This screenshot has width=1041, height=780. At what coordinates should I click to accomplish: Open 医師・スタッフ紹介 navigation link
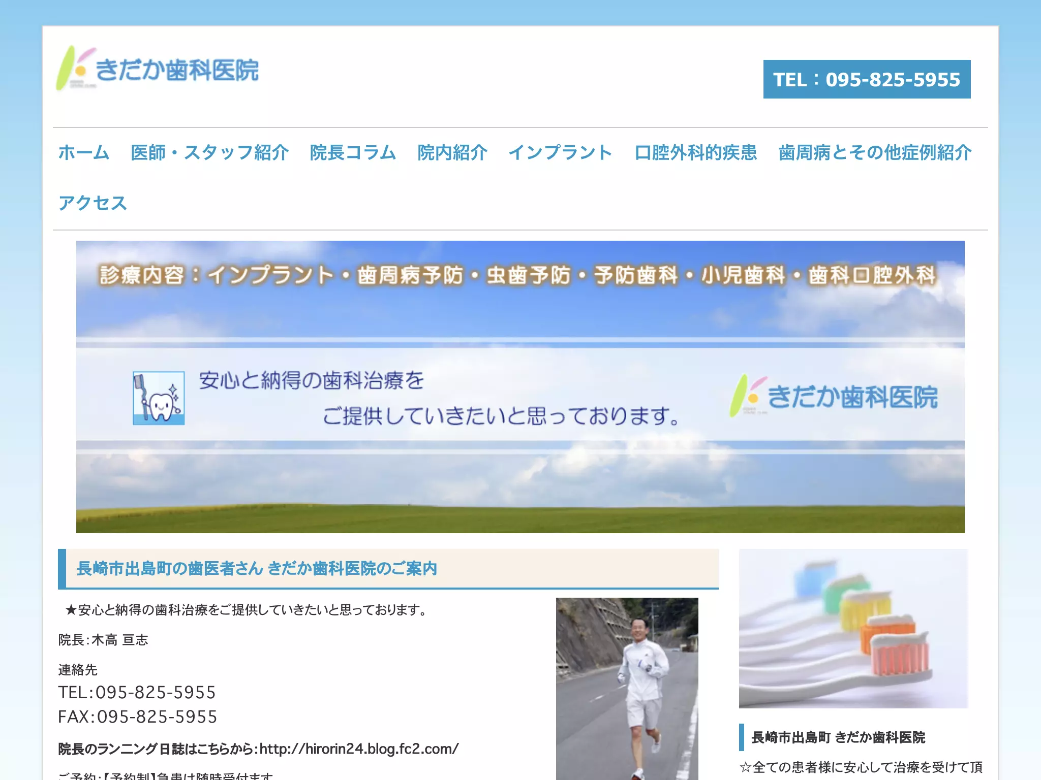[x=210, y=152]
